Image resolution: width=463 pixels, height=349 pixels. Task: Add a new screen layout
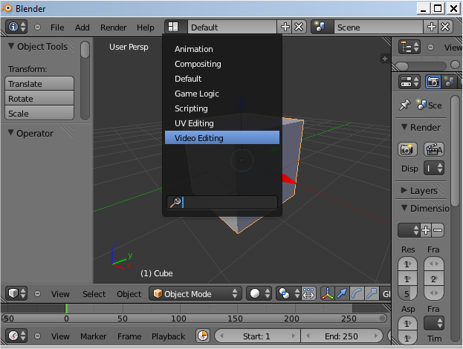[285, 27]
